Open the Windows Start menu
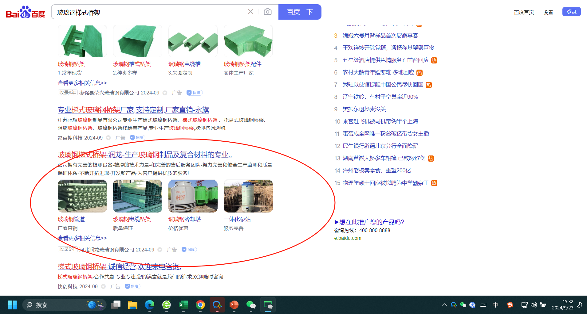 12,305
